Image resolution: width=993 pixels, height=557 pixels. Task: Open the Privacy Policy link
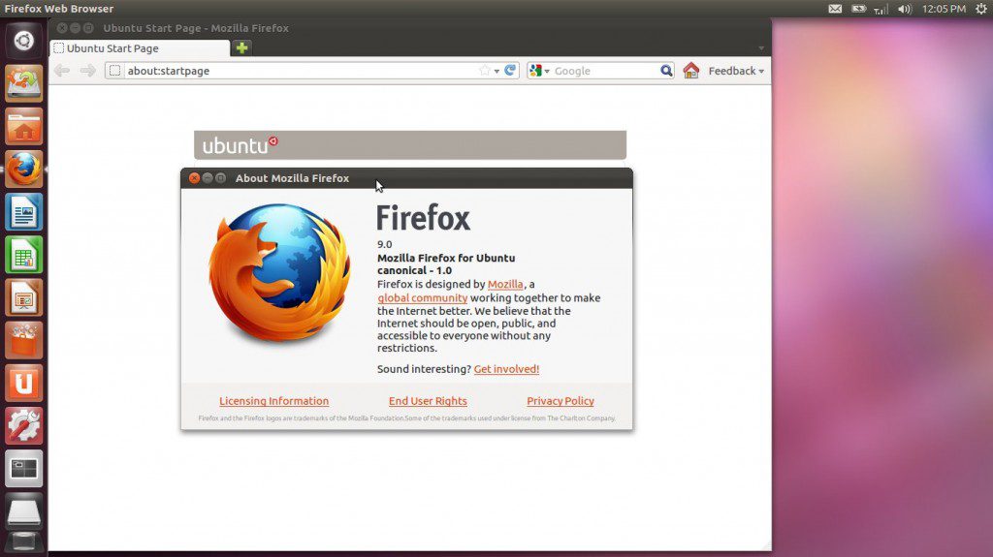(560, 401)
